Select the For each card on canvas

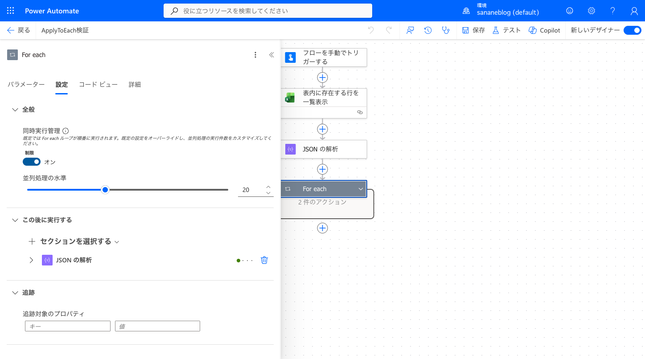(324, 189)
